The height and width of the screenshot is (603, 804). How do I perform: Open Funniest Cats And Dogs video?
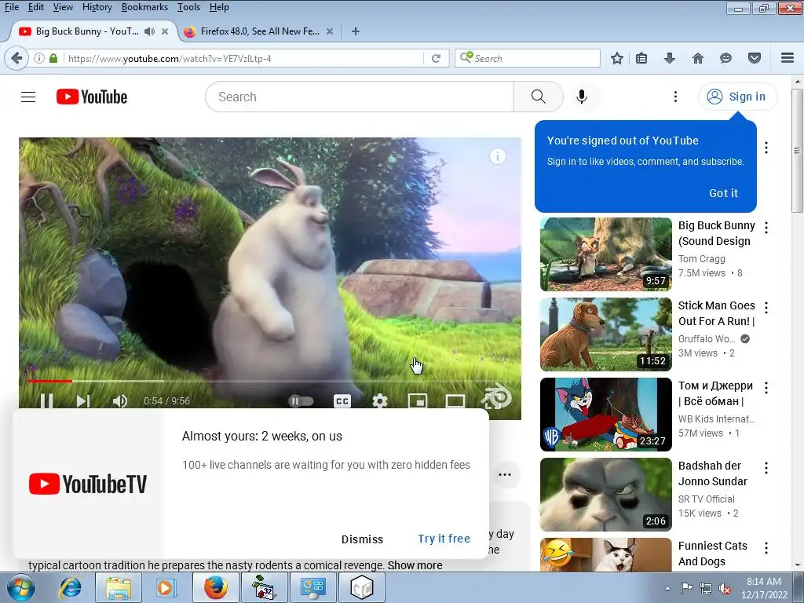605,555
